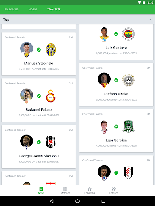Image resolution: width=155 pixels, height=206 pixels.
Task: Tap the Krasnodar club crest
Action: pos(128,126)
